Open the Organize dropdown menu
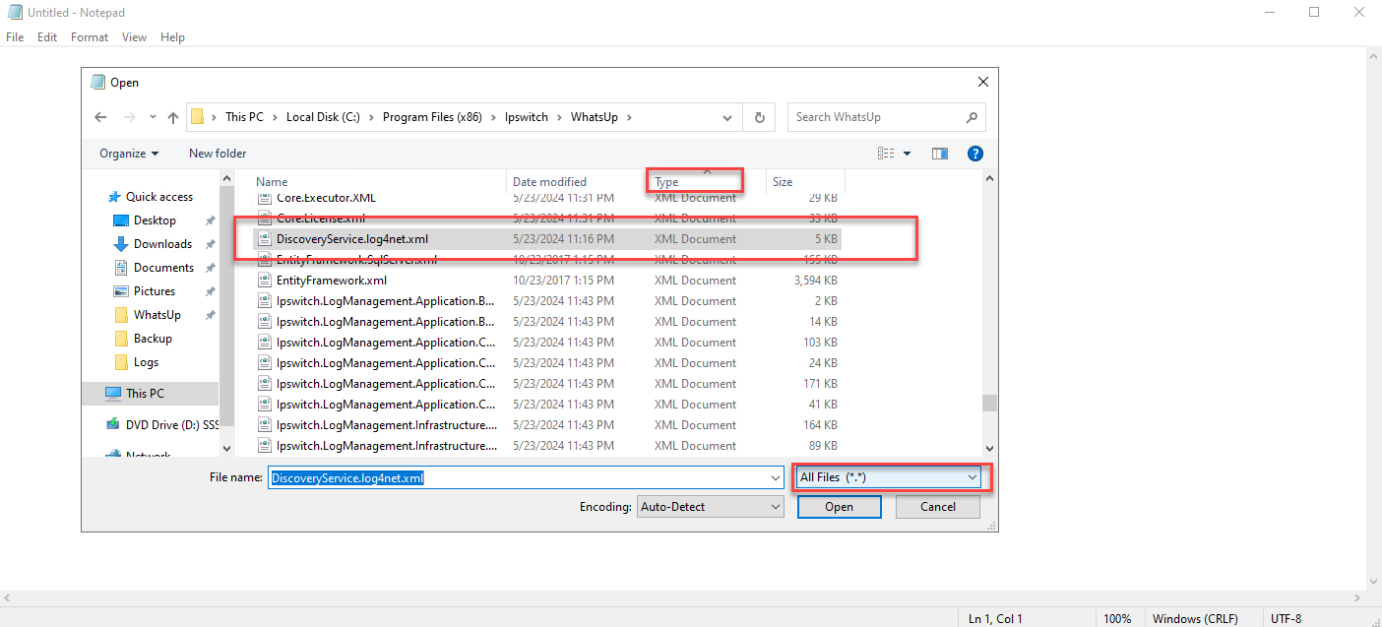Image resolution: width=1382 pixels, height=627 pixels. (x=127, y=153)
